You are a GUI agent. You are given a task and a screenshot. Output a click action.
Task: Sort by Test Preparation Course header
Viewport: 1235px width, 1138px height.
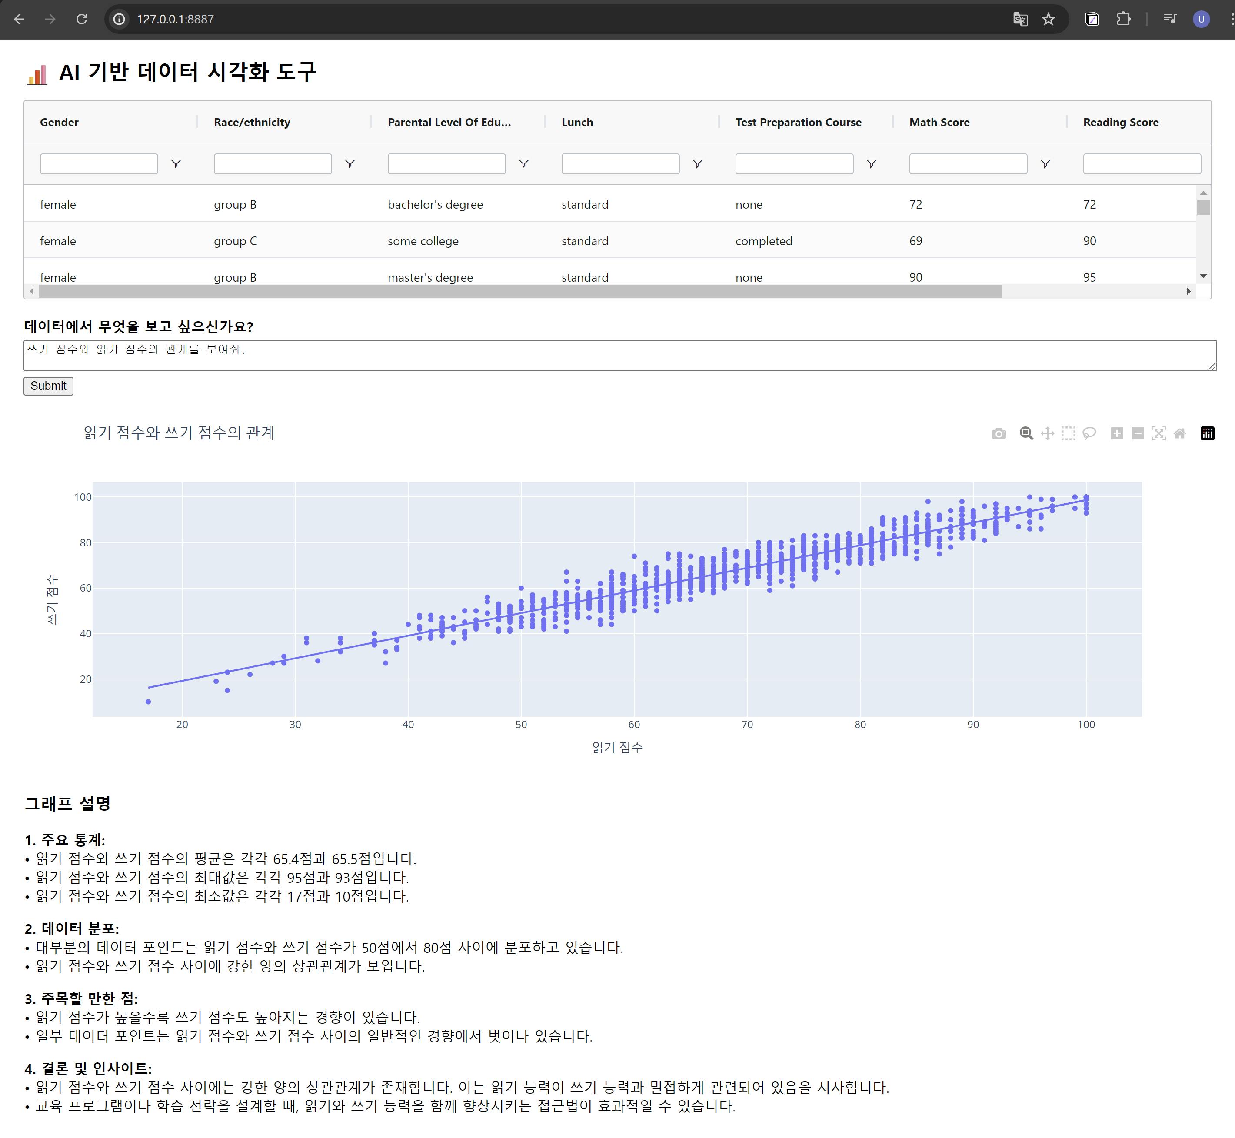[798, 122]
